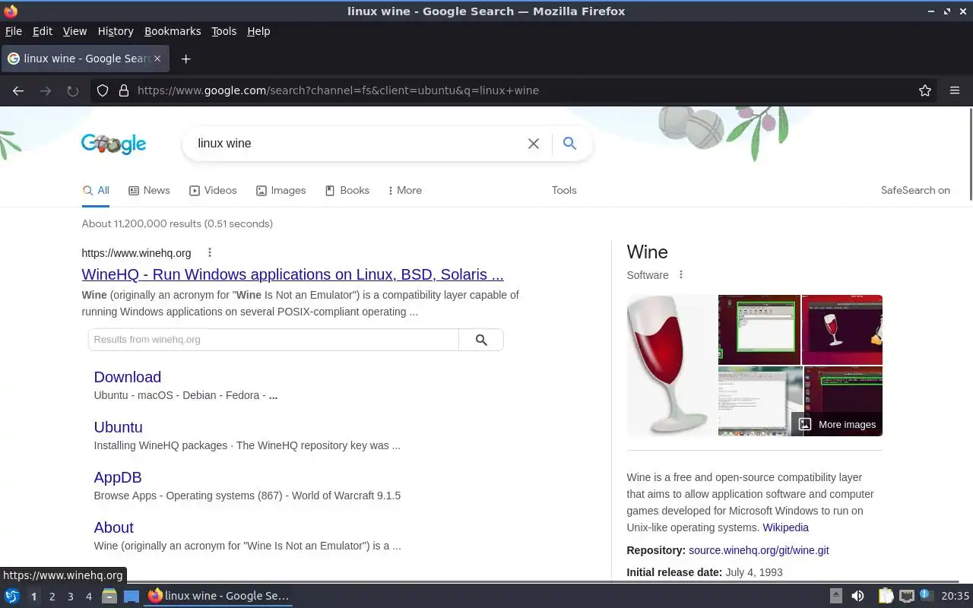
Task: Open the volume speaker tray icon
Action: (857, 597)
